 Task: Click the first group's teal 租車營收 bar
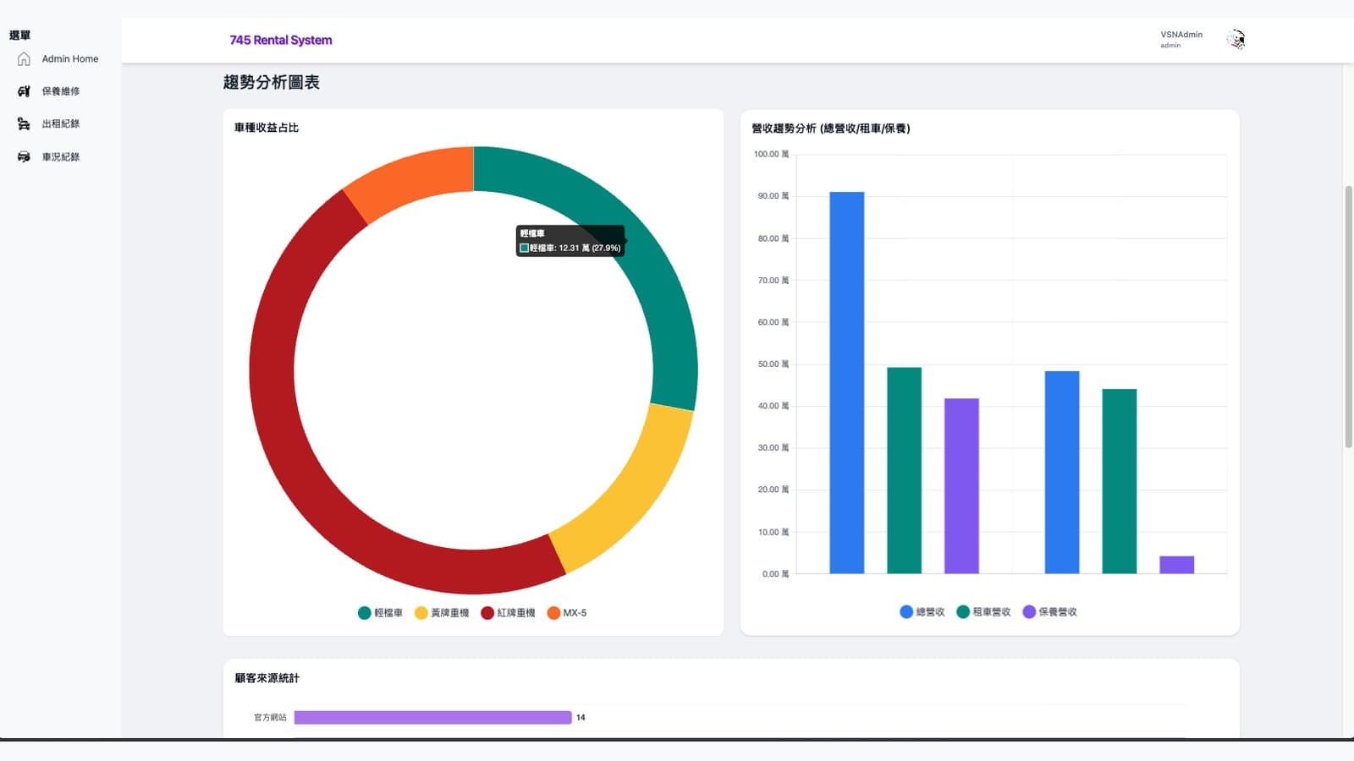904,470
